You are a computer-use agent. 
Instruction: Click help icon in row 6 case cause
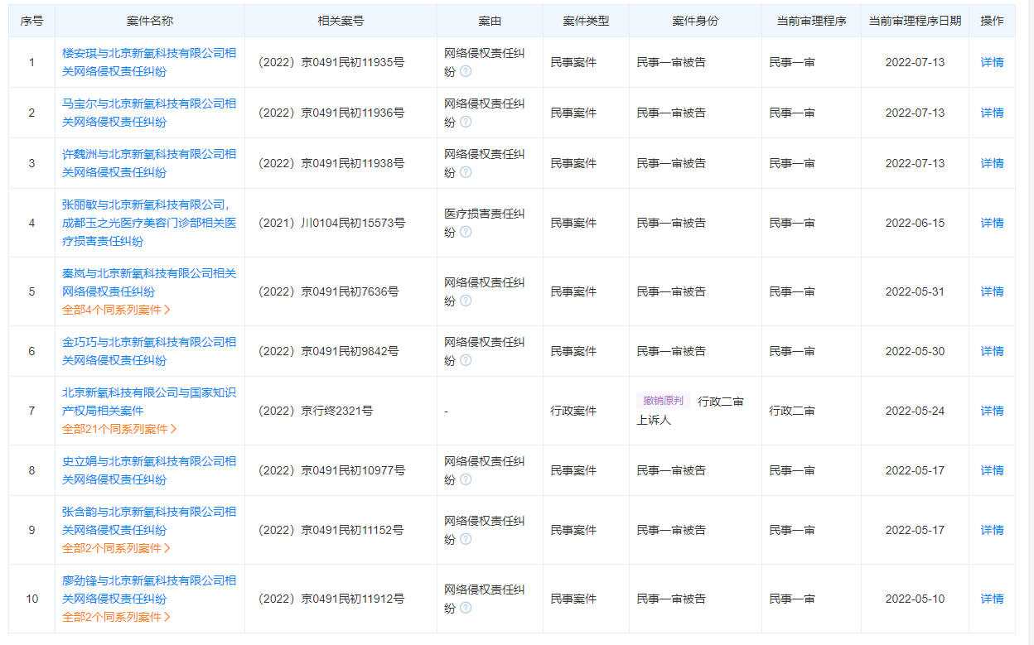[x=466, y=360]
